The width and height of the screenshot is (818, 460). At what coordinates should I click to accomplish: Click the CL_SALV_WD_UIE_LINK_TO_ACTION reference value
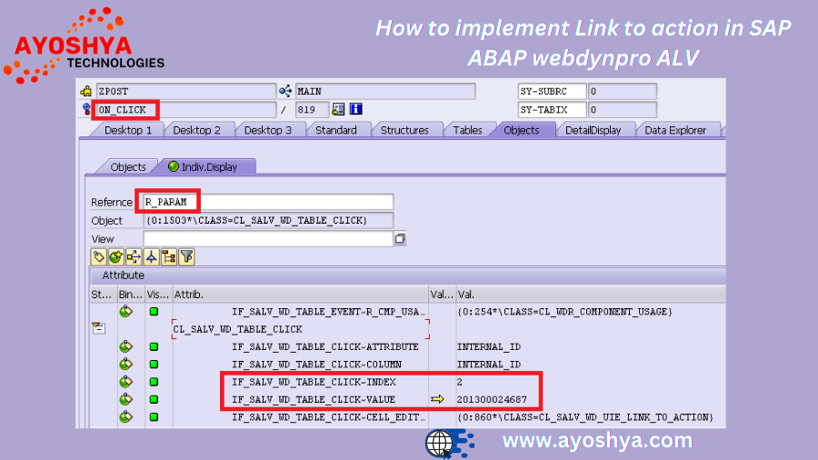point(584,416)
